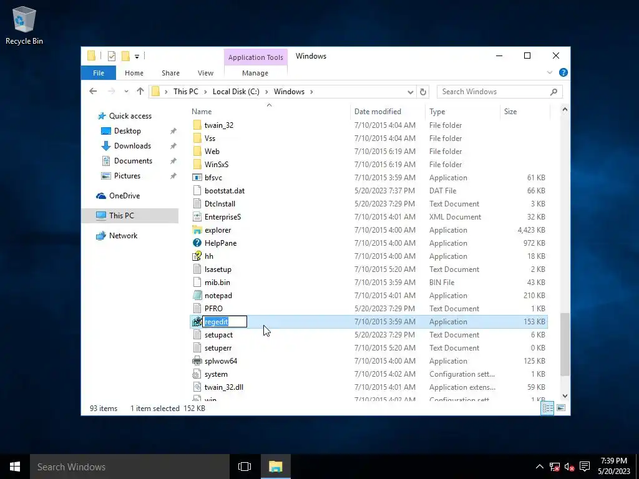
Task: Click the chevron after This PC in breadcrumb
Action: 205,92
